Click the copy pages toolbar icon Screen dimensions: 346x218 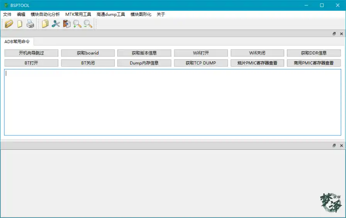(45, 24)
